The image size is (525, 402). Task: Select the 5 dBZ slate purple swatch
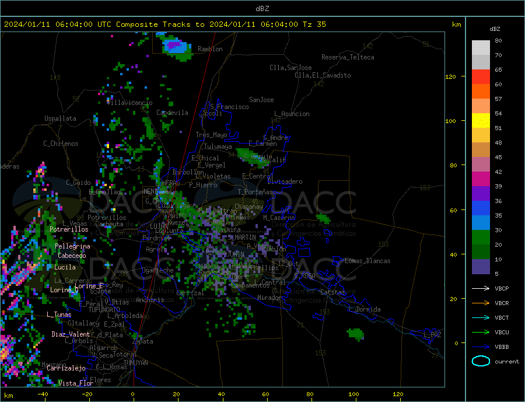tap(481, 266)
